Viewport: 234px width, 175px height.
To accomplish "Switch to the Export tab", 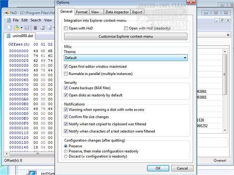I will tap(137, 12).
